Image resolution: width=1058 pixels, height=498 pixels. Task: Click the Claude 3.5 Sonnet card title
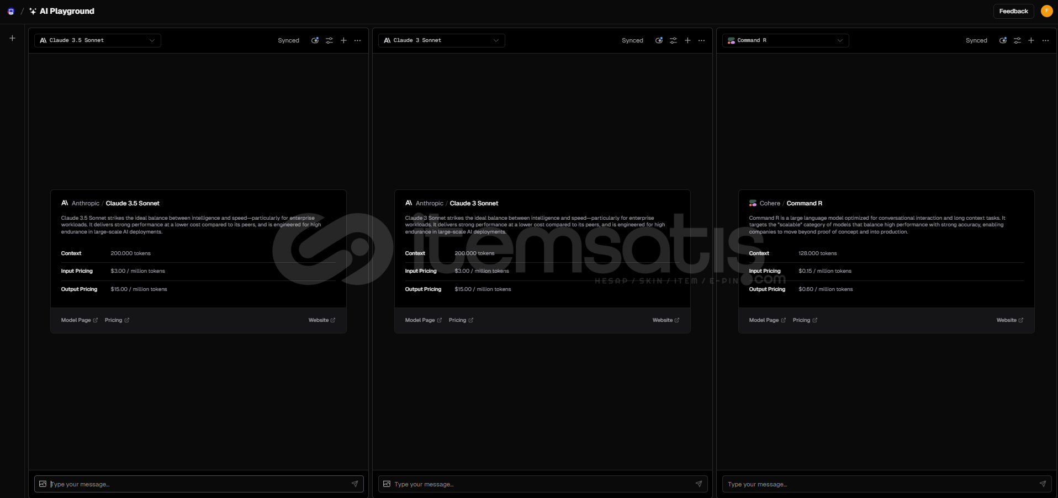click(x=133, y=203)
